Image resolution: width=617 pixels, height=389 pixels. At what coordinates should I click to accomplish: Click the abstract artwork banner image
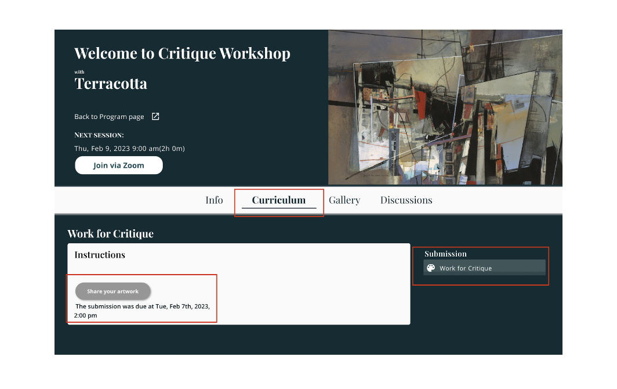click(445, 107)
